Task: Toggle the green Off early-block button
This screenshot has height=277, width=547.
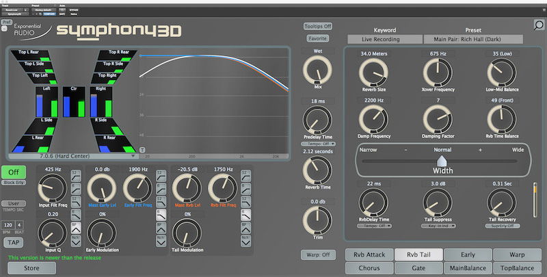Action: [x=14, y=172]
